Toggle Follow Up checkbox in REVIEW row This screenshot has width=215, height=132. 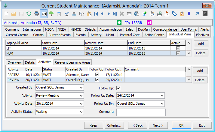click(x=97, y=79)
